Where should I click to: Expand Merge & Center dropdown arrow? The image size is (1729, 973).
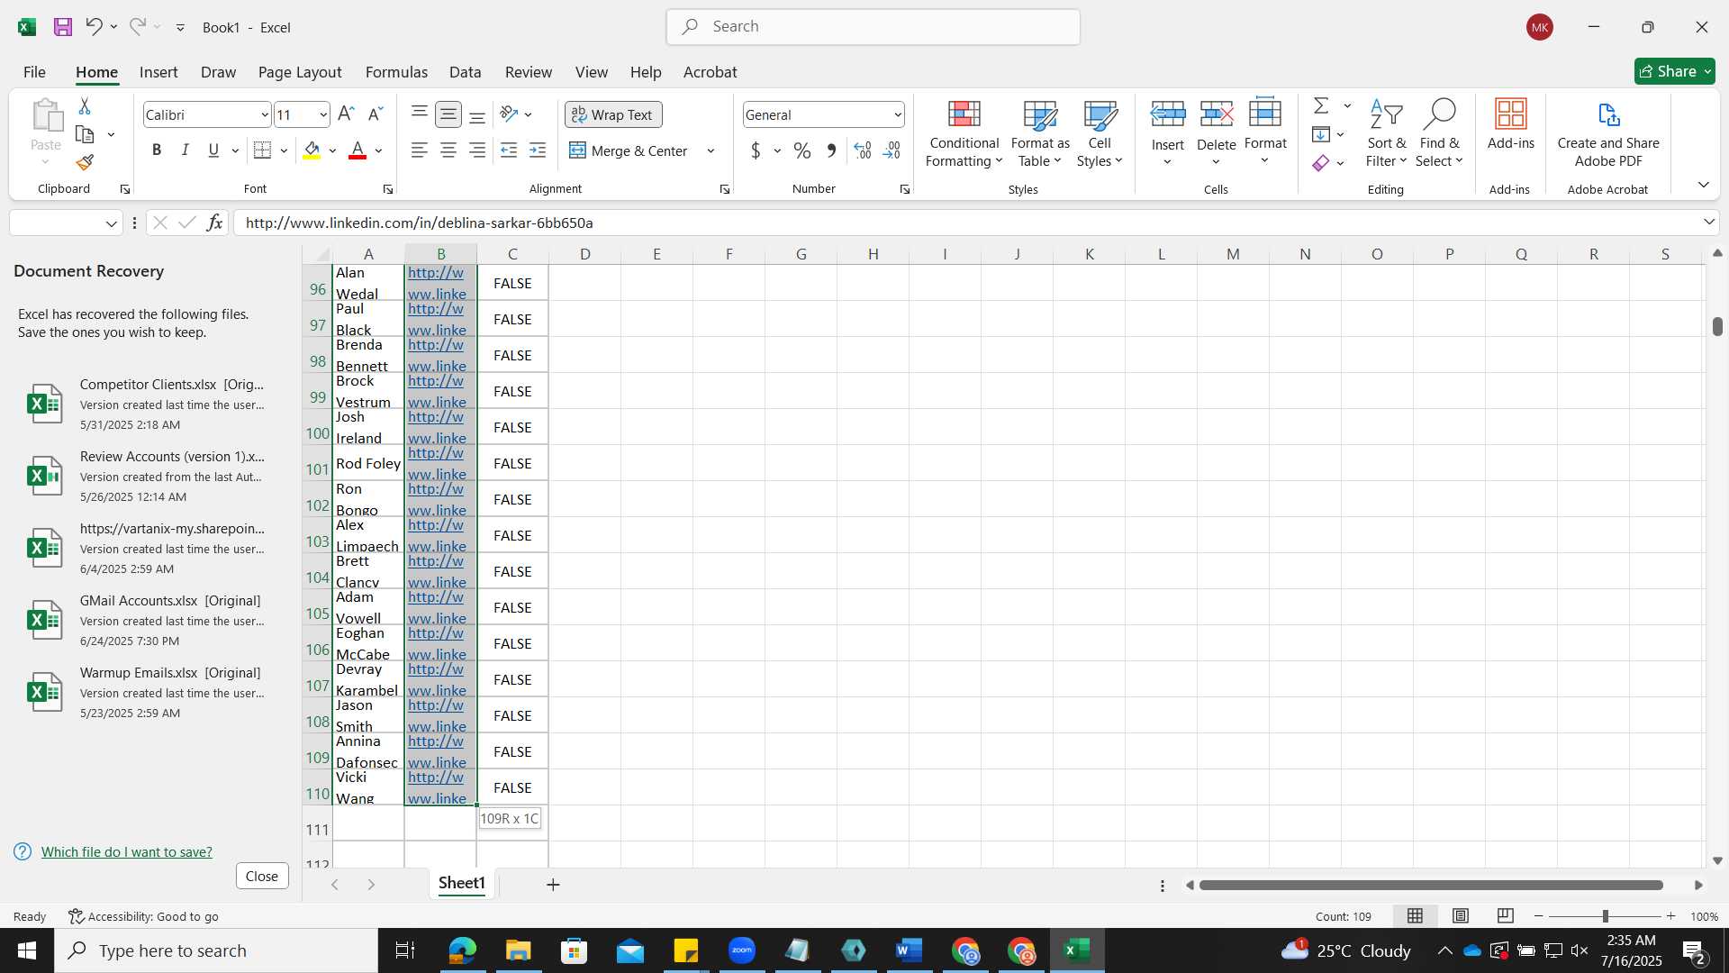coord(711,151)
